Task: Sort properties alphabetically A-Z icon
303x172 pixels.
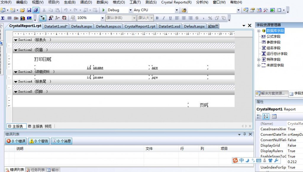Action: click(x=266, y=116)
